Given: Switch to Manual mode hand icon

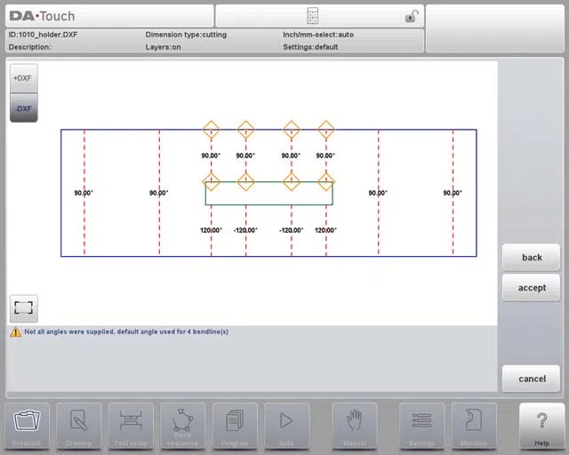Looking at the screenshot, I should pos(354,427).
